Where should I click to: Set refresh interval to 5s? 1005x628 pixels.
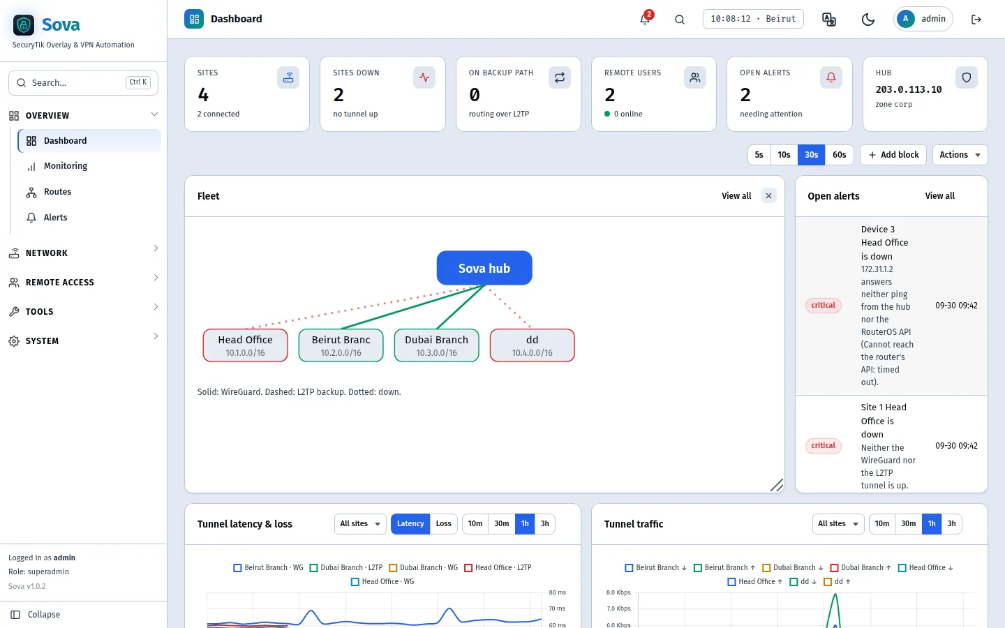pyautogui.click(x=759, y=155)
